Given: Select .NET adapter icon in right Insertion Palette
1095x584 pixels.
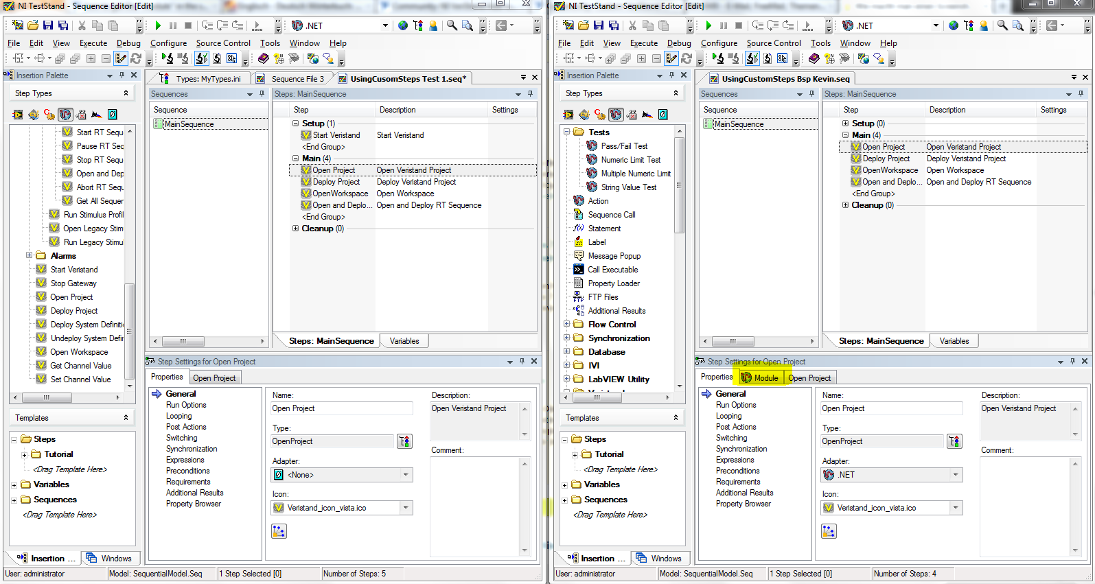Looking at the screenshot, I should click(x=616, y=115).
